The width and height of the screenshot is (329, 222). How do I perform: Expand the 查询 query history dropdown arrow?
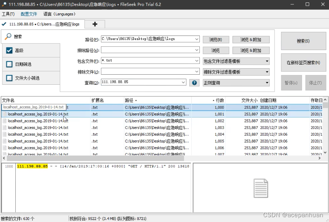point(183,82)
